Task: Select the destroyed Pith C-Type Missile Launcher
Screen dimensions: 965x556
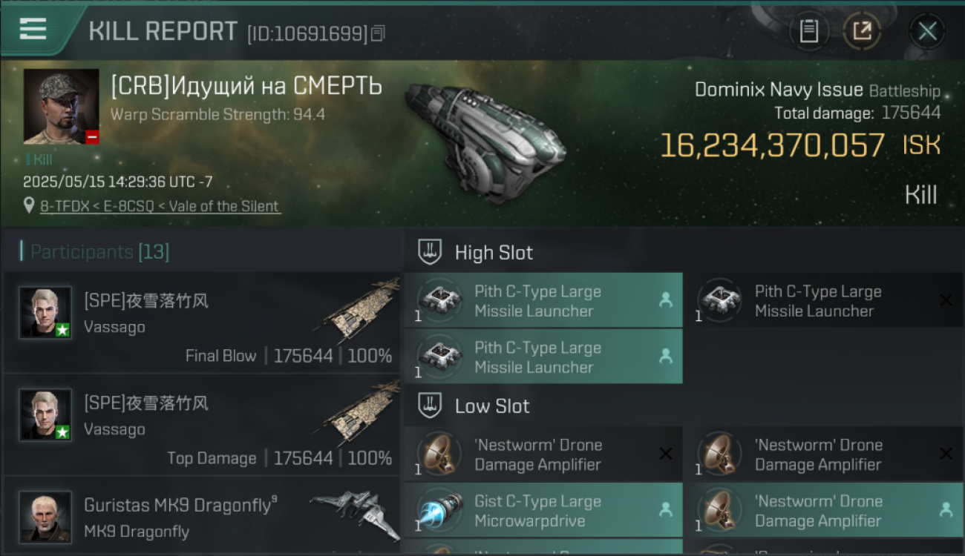Action: pyautogui.click(x=823, y=300)
